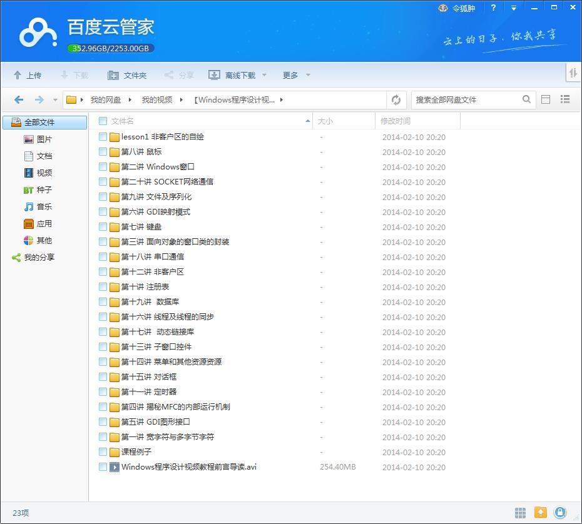This screenshot has width=582, height=524.
Task: Select 全部文件 in sidebar
Action: coord(45,123)
